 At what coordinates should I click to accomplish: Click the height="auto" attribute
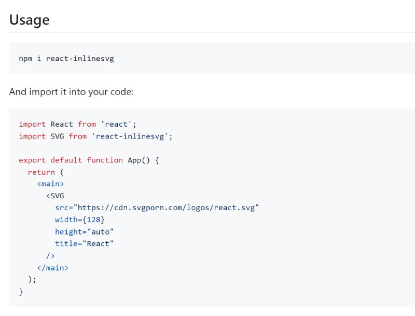(x=84, y=232)
